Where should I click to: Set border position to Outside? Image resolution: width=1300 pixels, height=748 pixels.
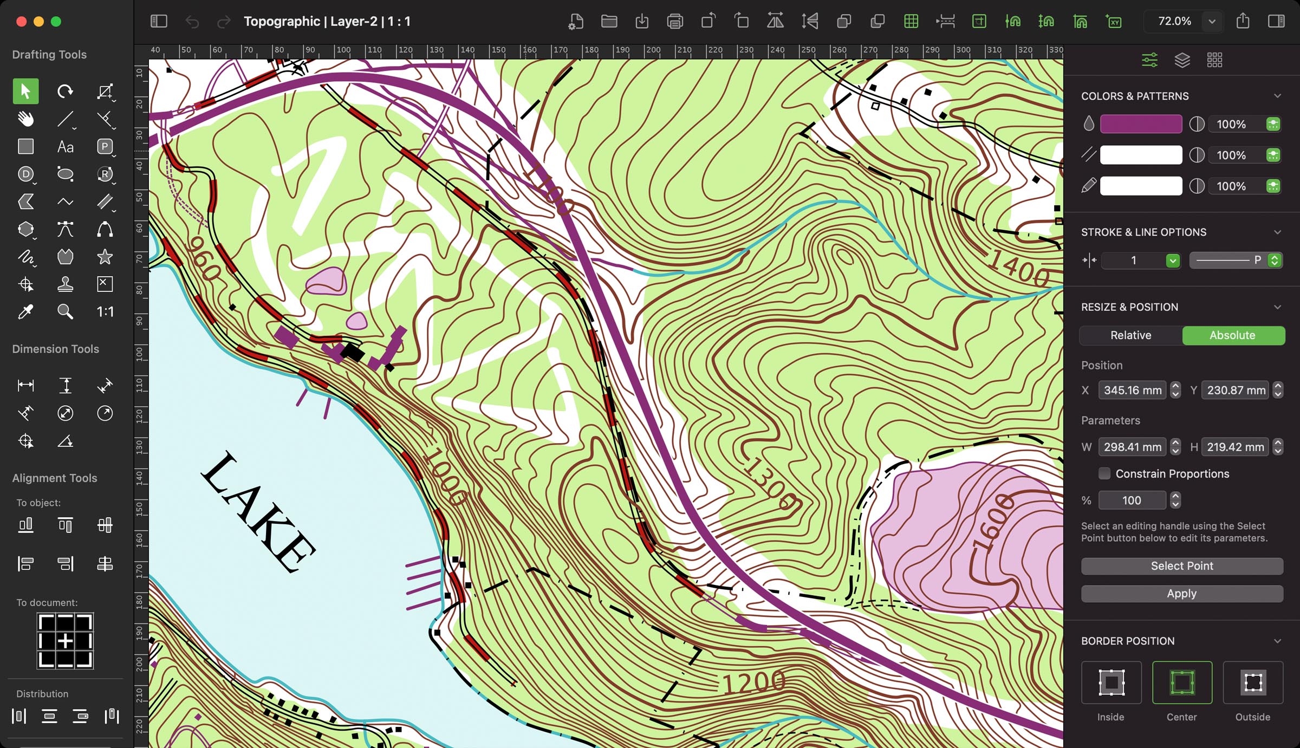[1252, 682]
